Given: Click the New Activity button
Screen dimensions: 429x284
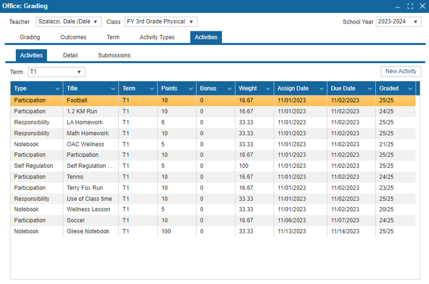Looking at the screenshot, I should coord(400,71).
